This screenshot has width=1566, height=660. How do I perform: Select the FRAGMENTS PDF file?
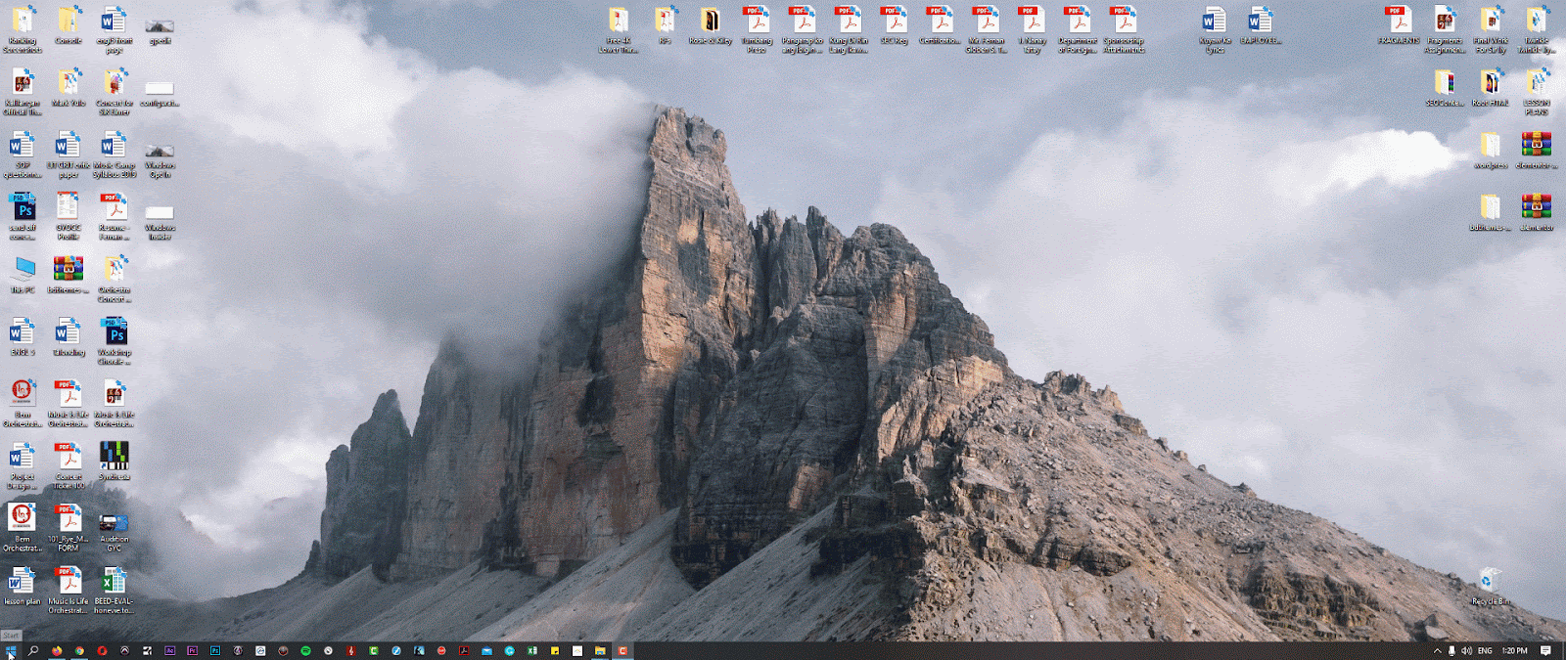pos(1399,26)
